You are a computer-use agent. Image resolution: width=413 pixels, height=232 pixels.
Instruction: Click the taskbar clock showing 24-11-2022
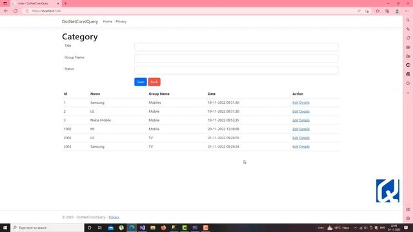coord(394,227)
